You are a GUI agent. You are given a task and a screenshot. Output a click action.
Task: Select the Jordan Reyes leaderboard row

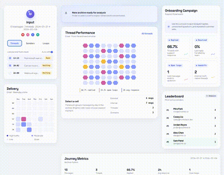coord(191,126)
